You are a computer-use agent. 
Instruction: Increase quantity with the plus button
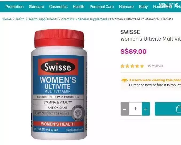click(x=146, y=109)
